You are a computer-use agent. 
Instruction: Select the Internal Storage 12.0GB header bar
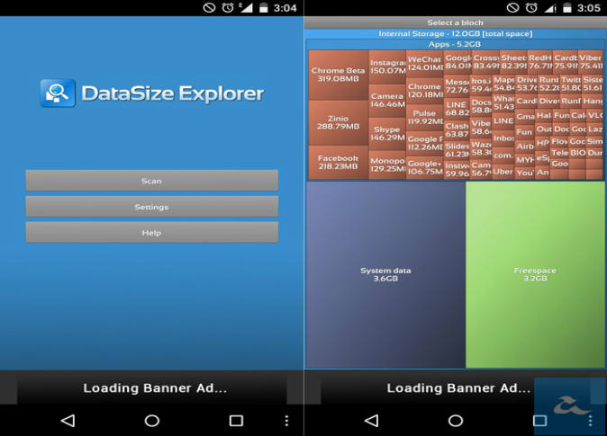pos(455,34)
